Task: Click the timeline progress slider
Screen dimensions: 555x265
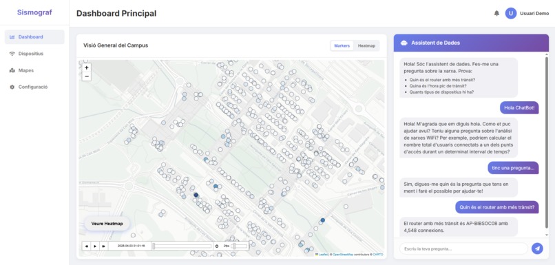Action: [182, 246]
